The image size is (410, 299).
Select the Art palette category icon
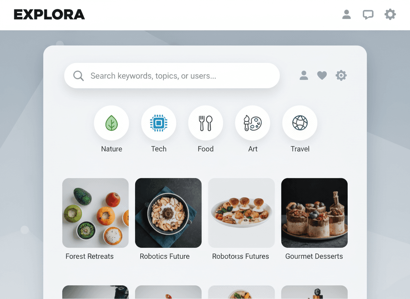tap(252, 123)
